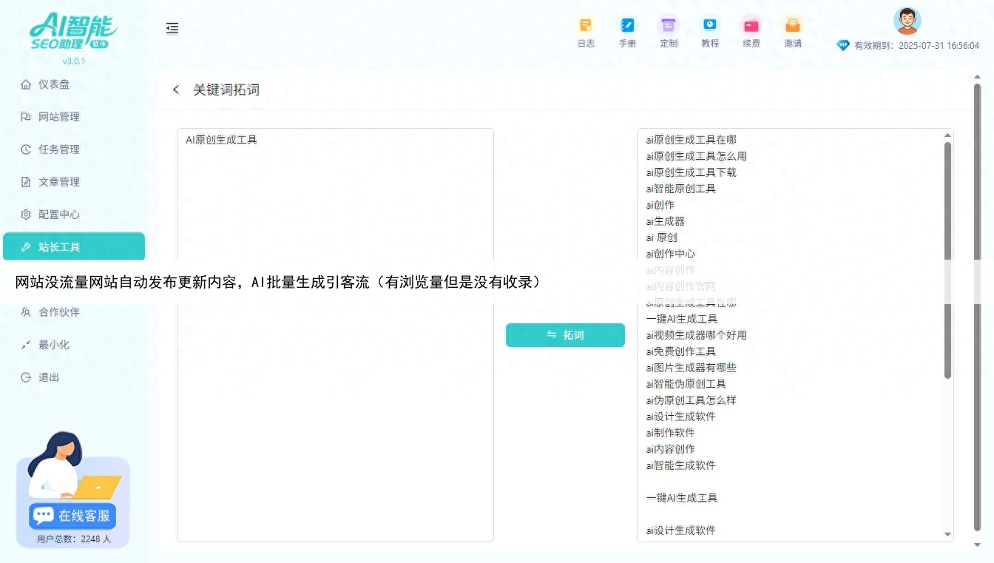Click the user avatar at top right

(907, 21)
